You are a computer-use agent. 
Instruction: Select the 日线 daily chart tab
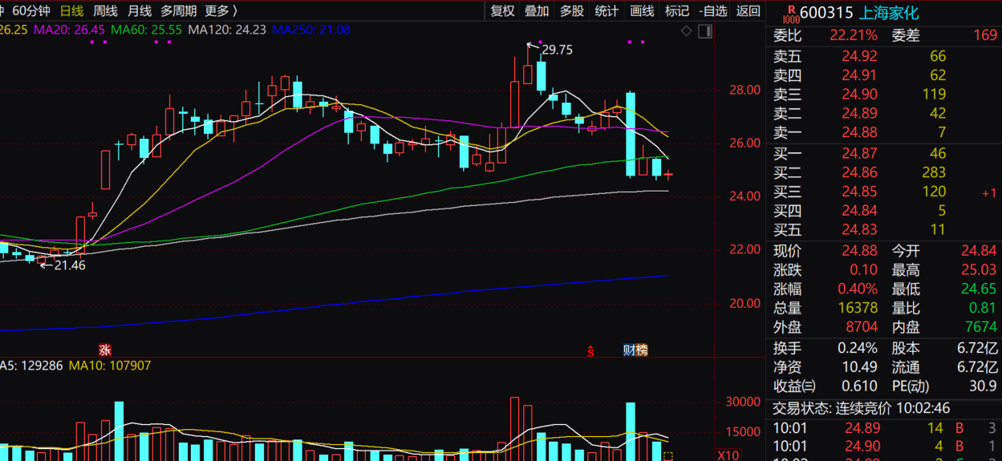pyautogui.click(x=71, y=10)
